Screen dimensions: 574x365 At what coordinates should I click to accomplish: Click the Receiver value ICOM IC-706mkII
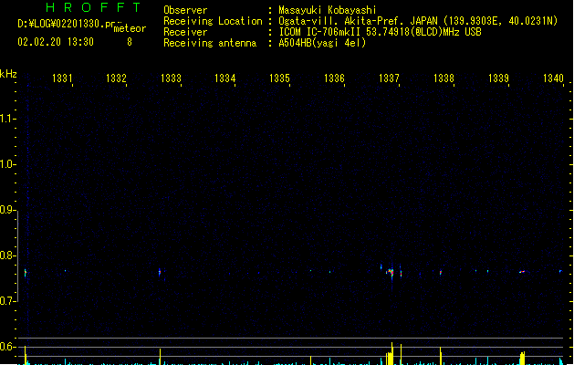(319, 32)
